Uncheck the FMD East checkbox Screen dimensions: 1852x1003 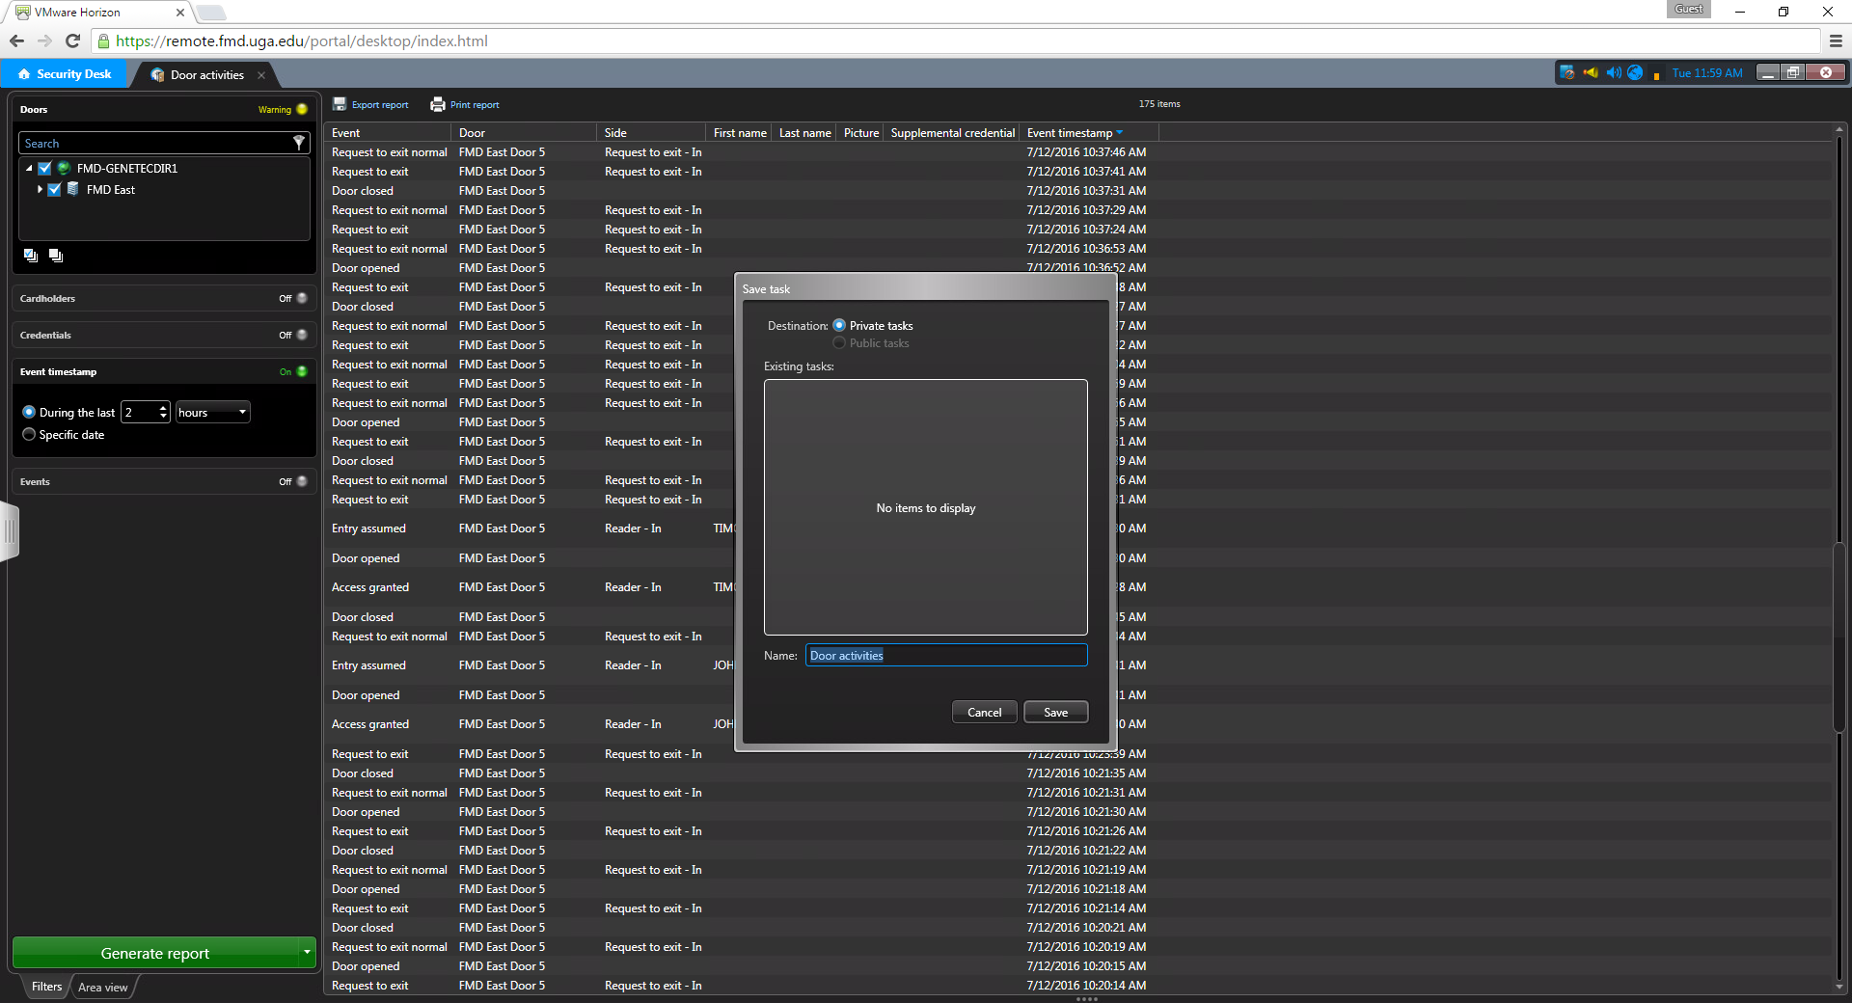55,190
